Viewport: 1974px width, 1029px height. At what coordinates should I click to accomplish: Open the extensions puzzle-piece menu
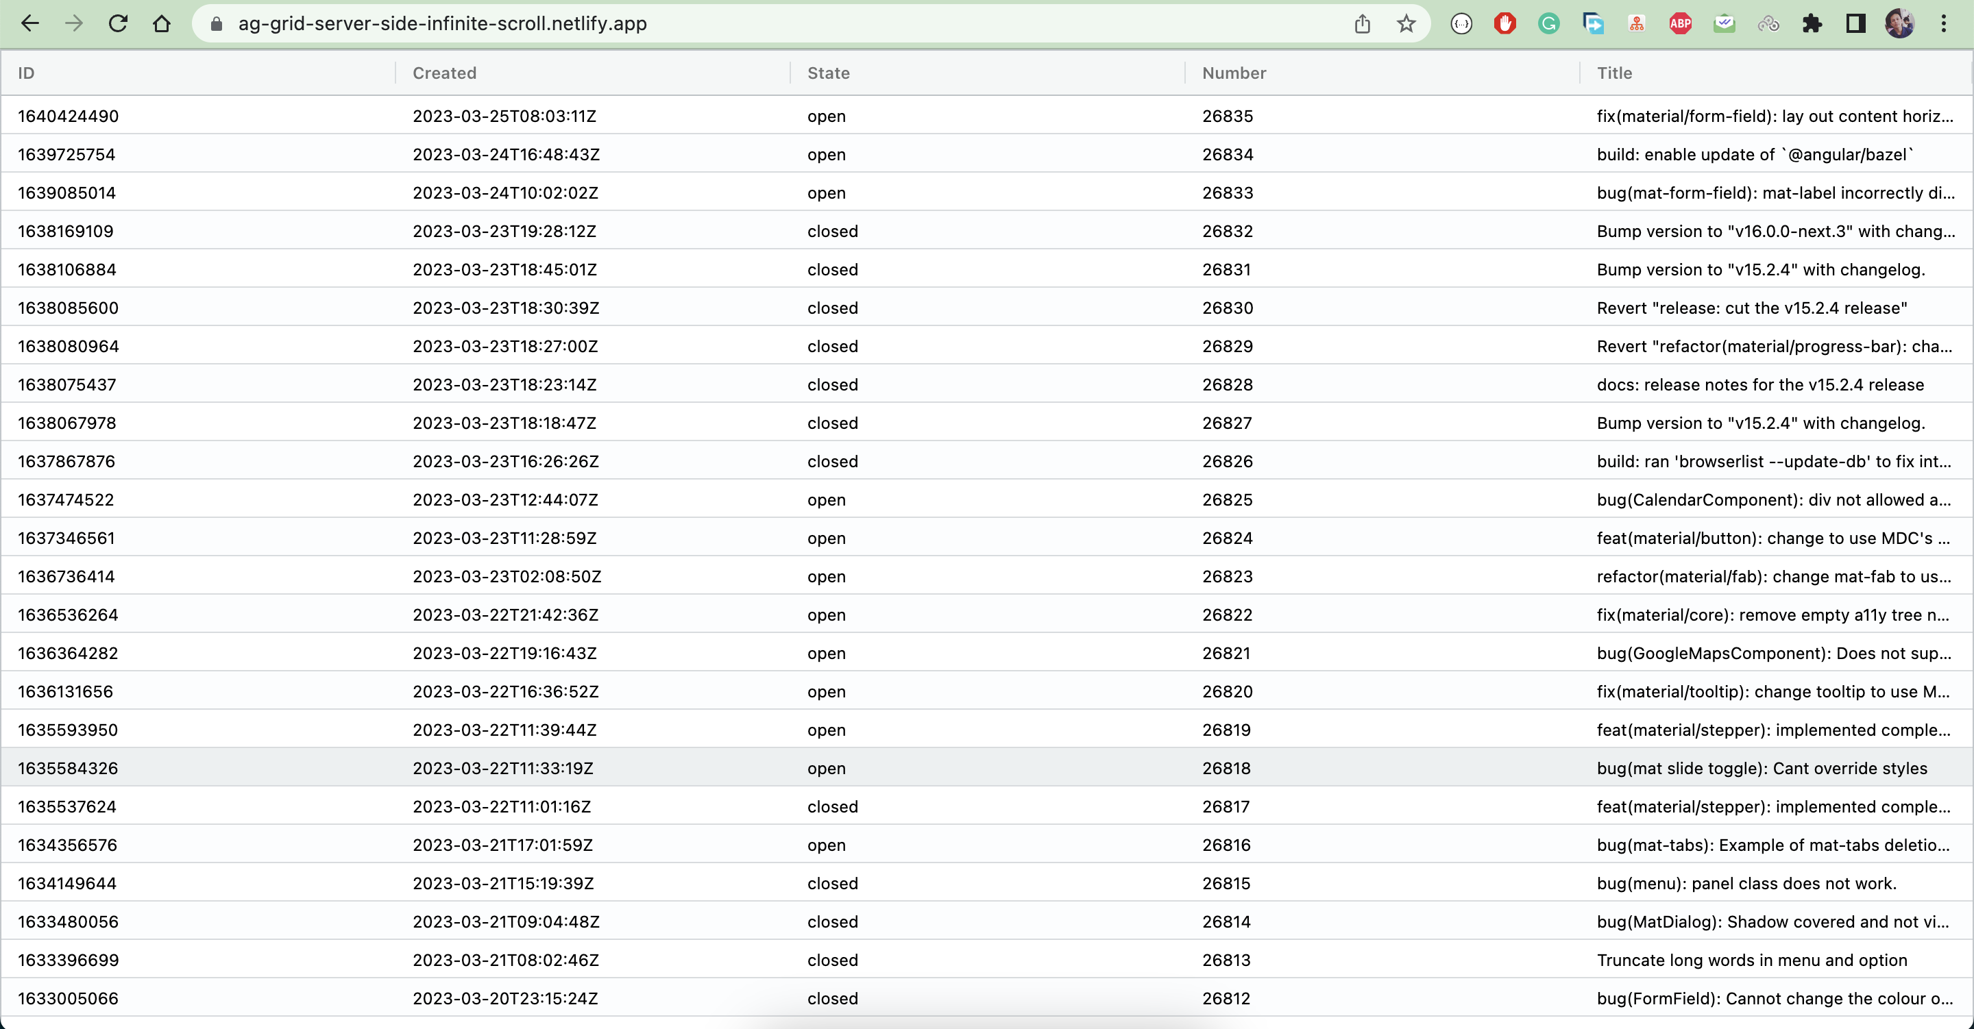1812,23
